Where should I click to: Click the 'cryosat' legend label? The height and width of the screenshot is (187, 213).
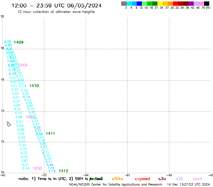point(143,179)
